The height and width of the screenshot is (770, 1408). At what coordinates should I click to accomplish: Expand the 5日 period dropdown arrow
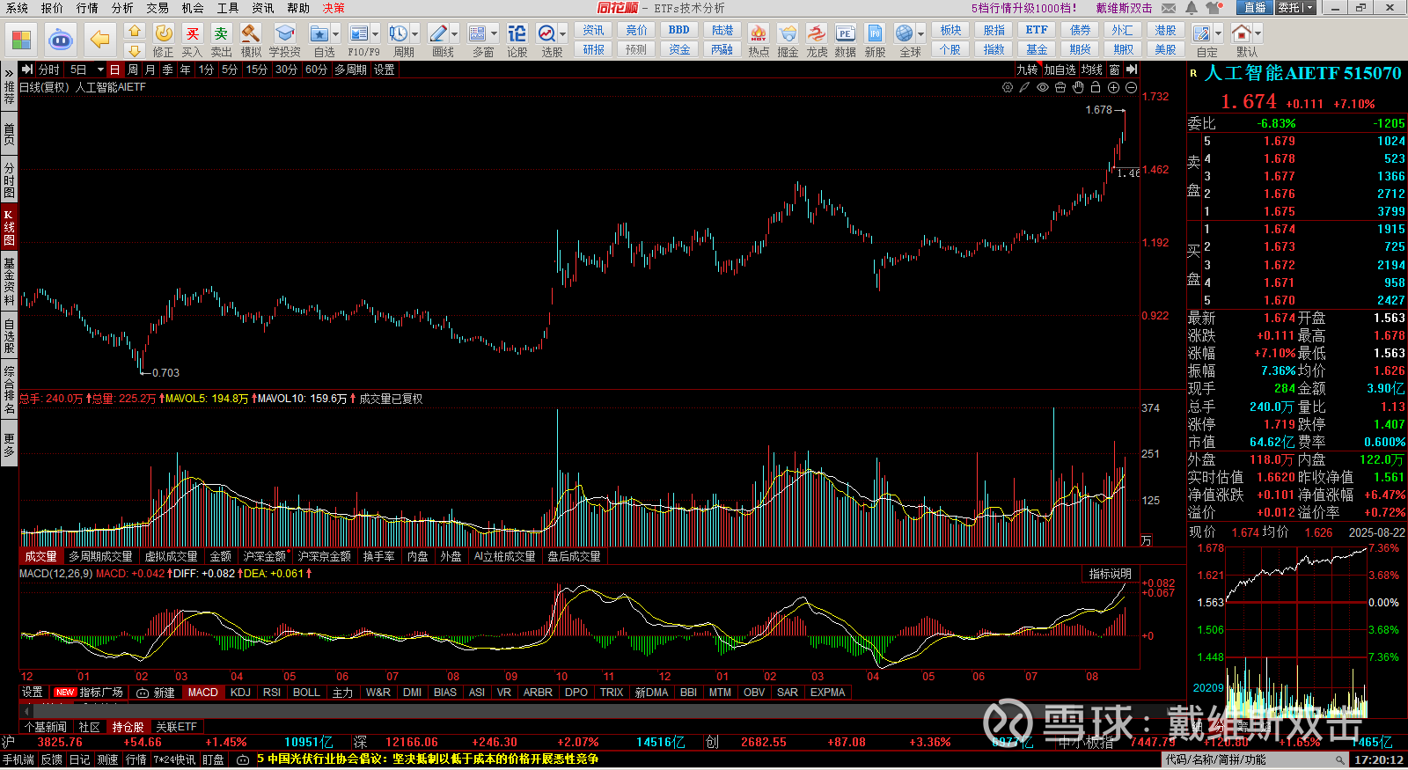[100, 70]
